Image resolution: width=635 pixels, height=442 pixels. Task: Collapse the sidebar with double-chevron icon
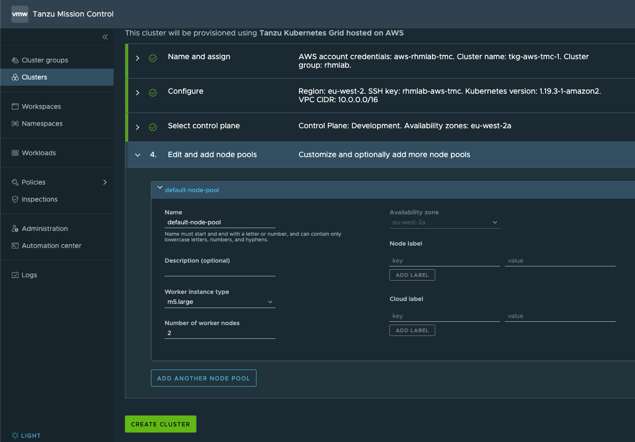tap(105, 37)
